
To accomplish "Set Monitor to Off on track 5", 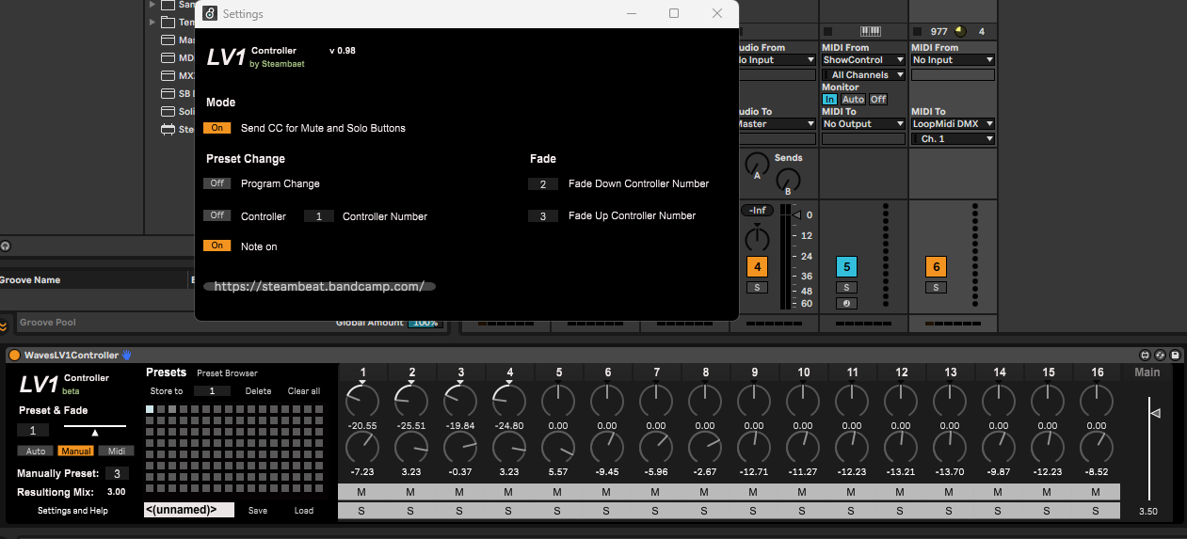I will click(x=877, y=100).
